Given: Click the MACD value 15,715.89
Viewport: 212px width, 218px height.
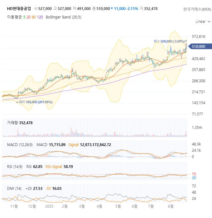Looking at the screenshot, I should click(x=57, y=145).
